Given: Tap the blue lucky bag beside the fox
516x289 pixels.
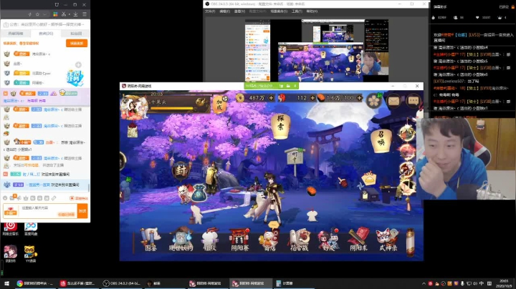Looking at the screenshot, I should (x=199, y=192).
